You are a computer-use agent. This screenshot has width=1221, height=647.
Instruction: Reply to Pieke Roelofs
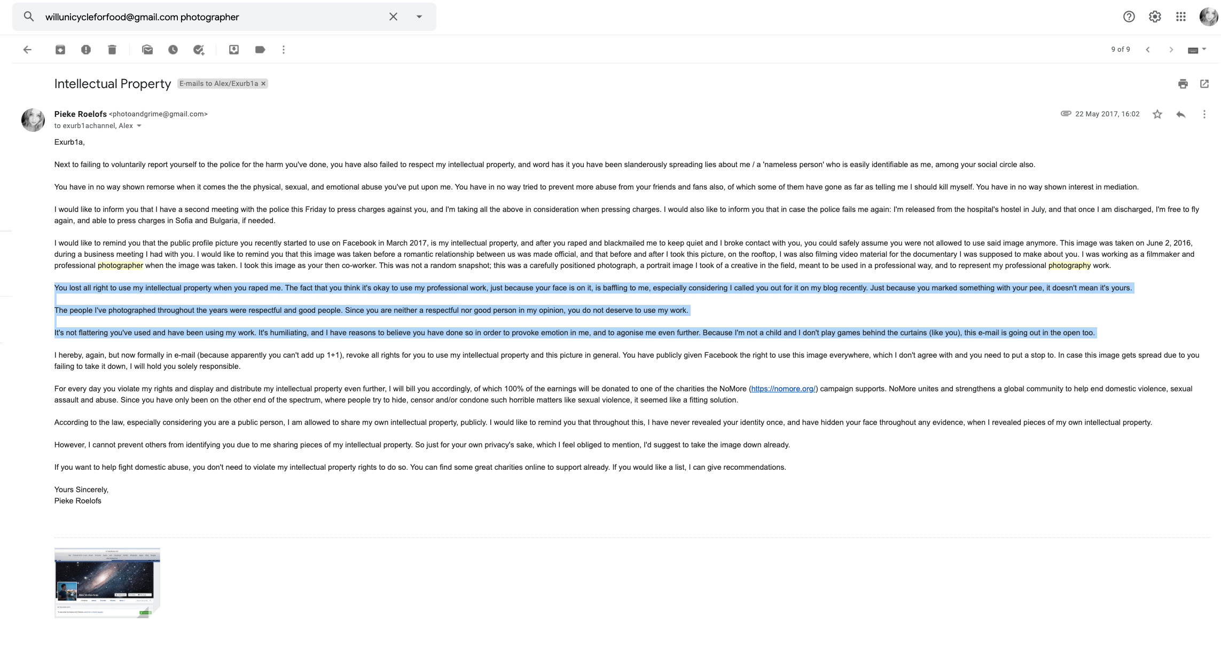point(1180,114)
